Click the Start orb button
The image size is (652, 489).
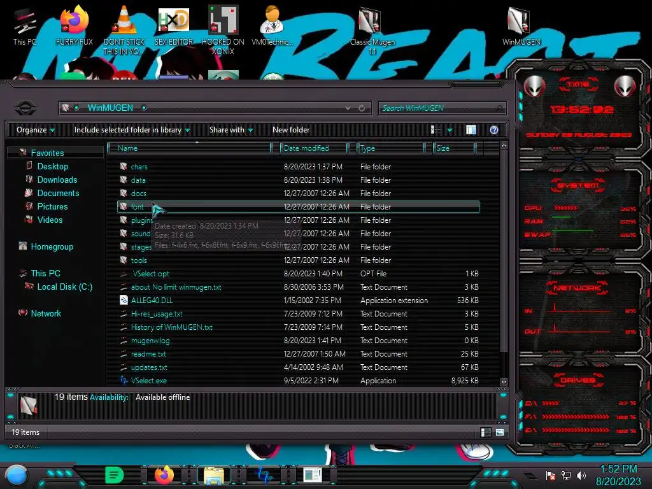click(x=16, y=475)
